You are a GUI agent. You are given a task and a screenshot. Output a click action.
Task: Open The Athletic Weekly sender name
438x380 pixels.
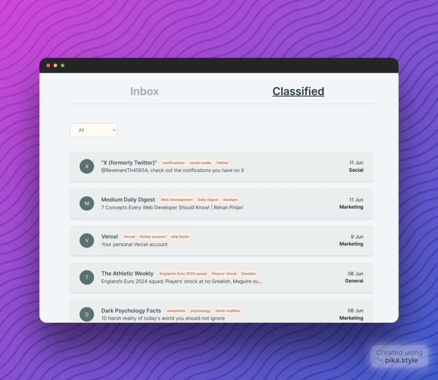[127, 274]
